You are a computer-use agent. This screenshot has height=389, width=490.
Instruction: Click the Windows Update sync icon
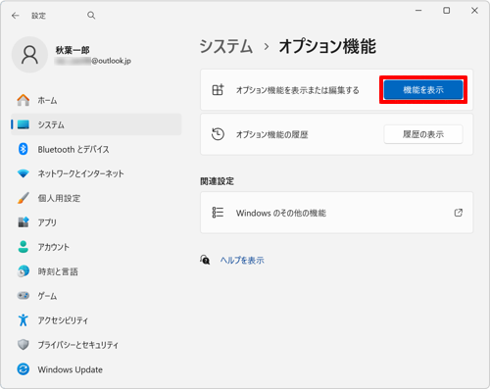[x=24, y=369]
